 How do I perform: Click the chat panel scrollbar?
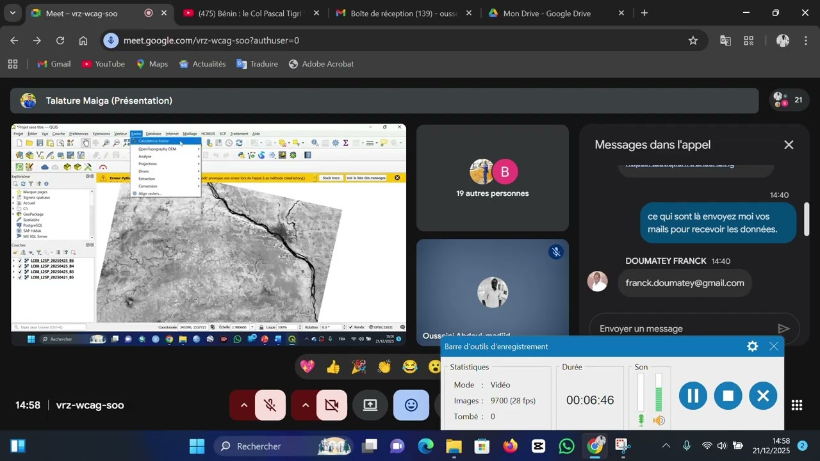click(807, 219)
